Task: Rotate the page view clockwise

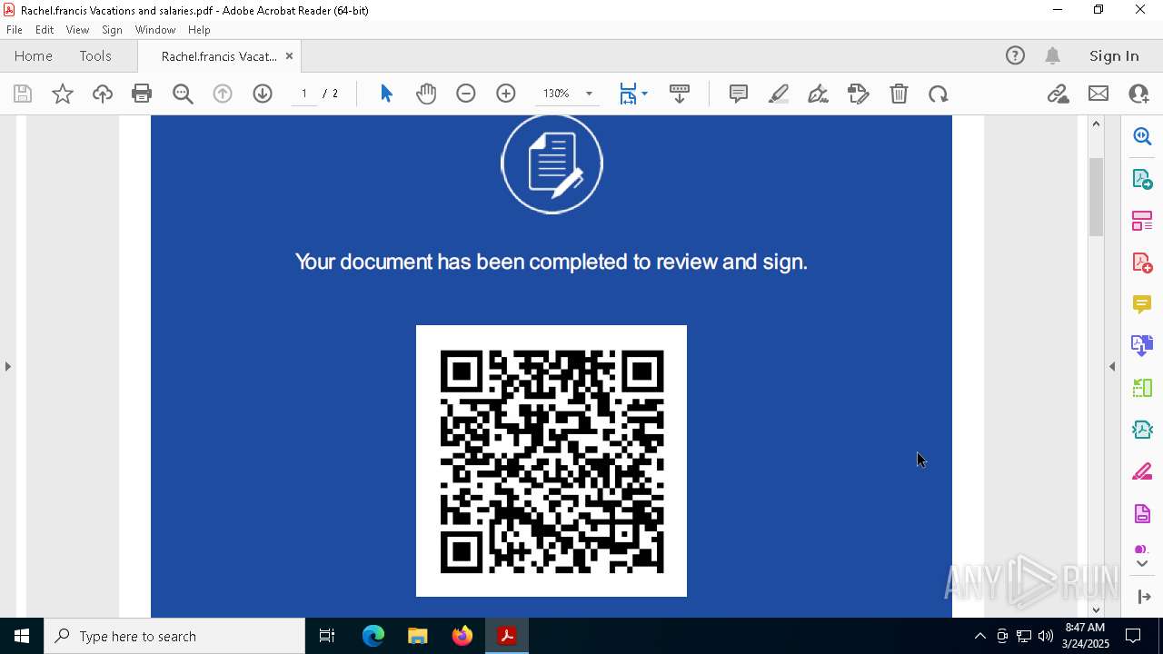Action: [x=939, y=94]
